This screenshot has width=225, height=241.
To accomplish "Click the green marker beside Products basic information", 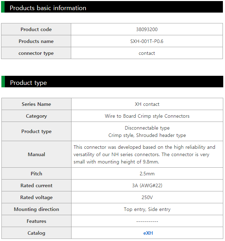I will (x=3, y=7).
